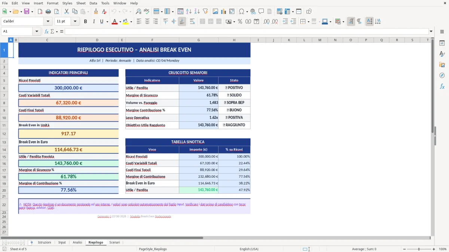Insert Image icon in toolbar

(x=216, y=12)
